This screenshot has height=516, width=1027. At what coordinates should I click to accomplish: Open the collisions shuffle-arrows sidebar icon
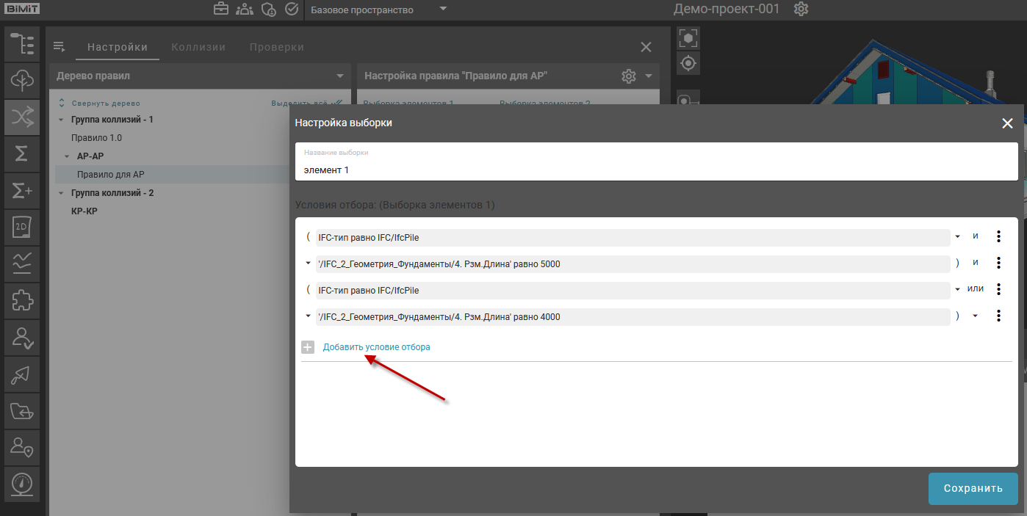coord(22,117)
